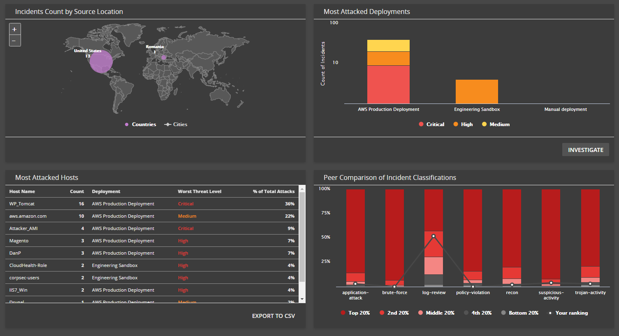The image size is (619, 336).
Task: Click the High legend icon
Action: click(x=455, y=124)
